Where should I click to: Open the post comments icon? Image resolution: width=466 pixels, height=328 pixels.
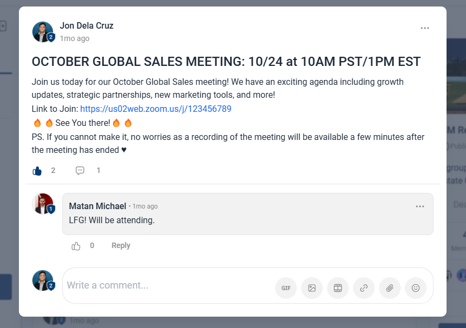point(80,171)
